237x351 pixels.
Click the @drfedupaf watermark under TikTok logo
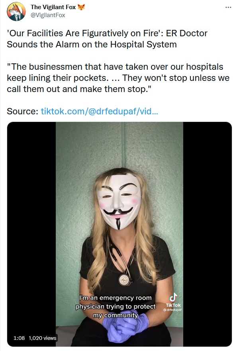coord(172,310)
